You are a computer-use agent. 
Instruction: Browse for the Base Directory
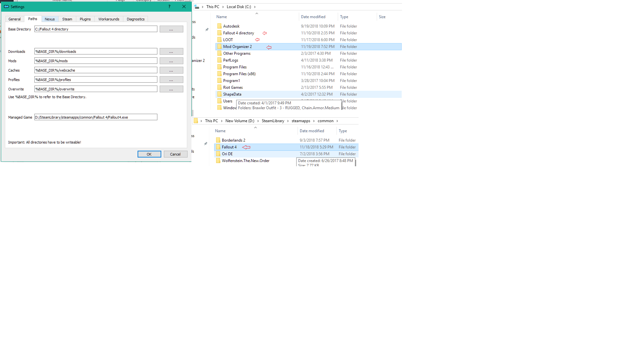(x=171, y=29)
